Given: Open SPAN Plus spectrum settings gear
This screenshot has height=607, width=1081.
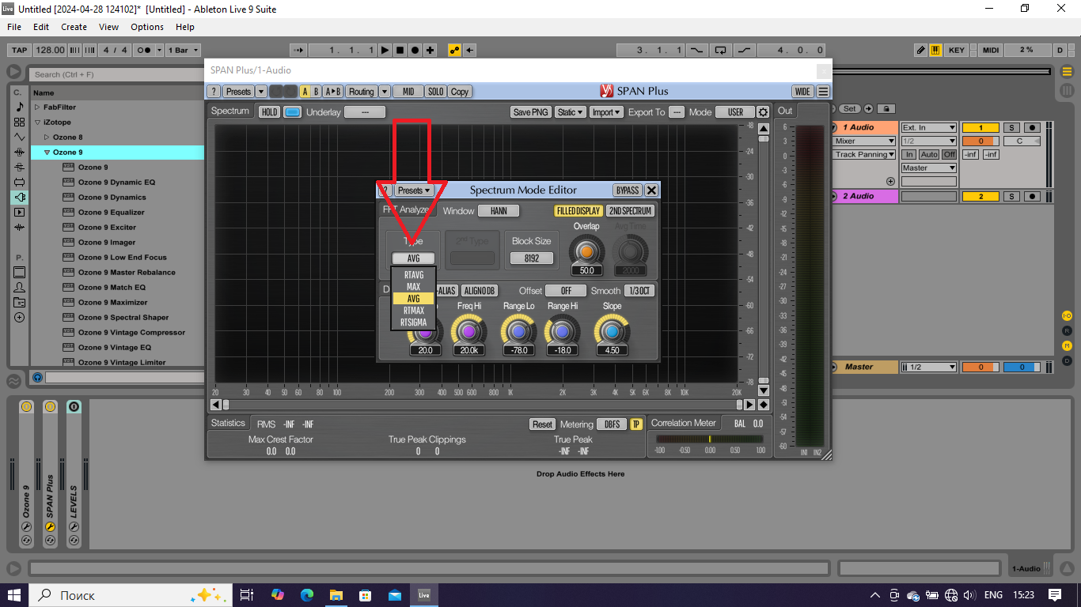Looking at the screenshot, I should pyautogui.click(x=763, y=112).
